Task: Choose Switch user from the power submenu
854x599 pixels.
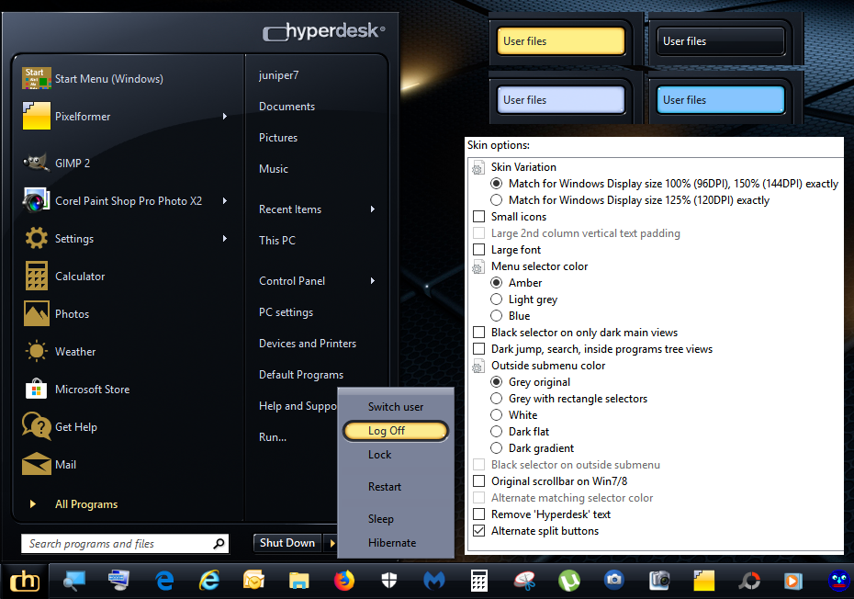Action: tap(396, 407)
